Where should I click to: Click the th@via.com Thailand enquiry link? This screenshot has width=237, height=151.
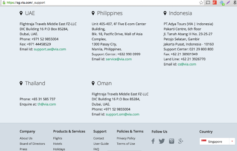(47, 104)
